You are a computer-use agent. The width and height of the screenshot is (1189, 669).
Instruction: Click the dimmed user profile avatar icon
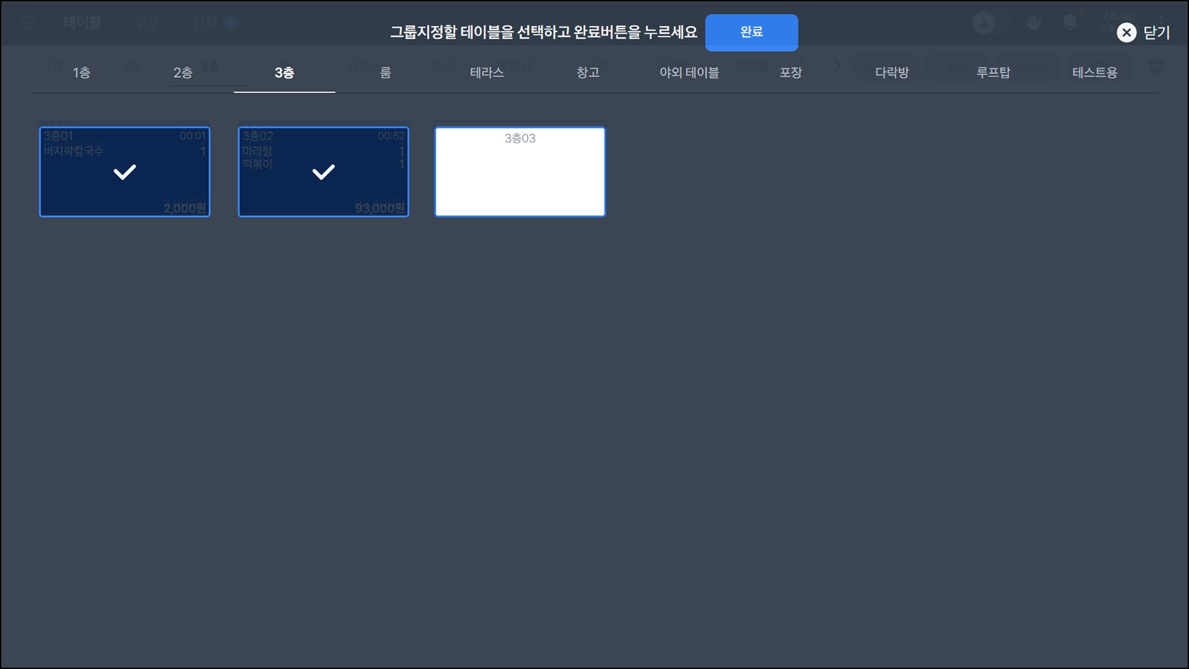click(x=983, y=23)
